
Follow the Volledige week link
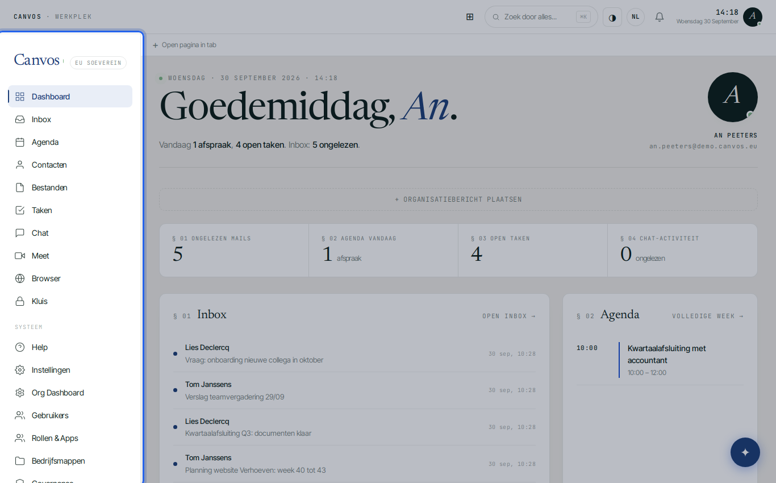[708, 316]
